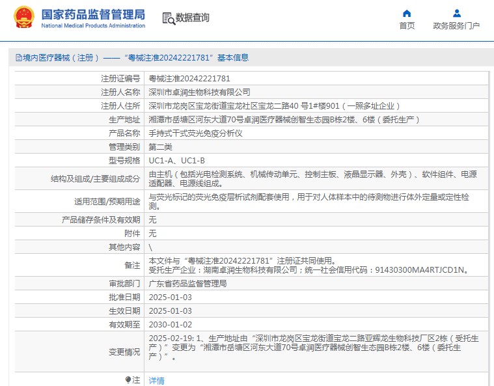Click the 数据查询 heading text
494x386 pixels.
pyautogui.click(x=193, y=18)
